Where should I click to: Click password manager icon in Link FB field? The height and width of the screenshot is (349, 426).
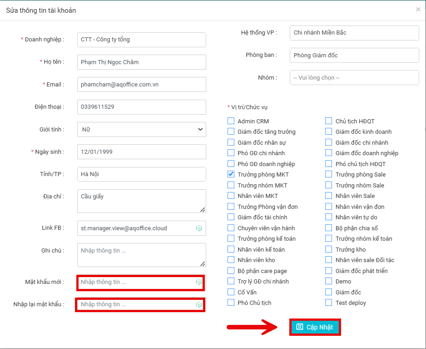point(199,228)
